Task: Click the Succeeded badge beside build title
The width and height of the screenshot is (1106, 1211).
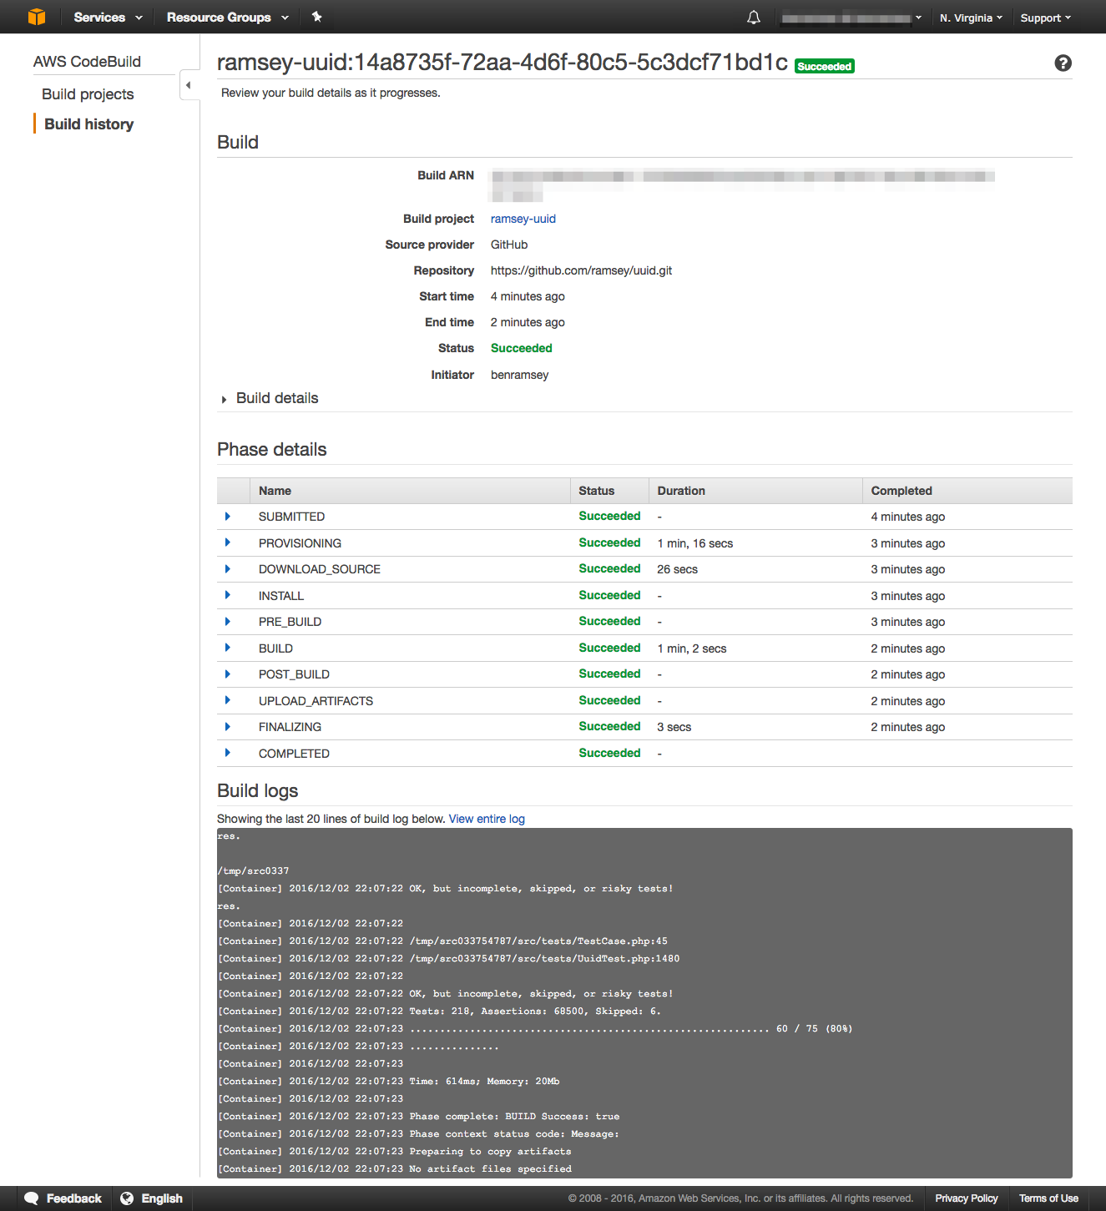Action: coord(825,66)
